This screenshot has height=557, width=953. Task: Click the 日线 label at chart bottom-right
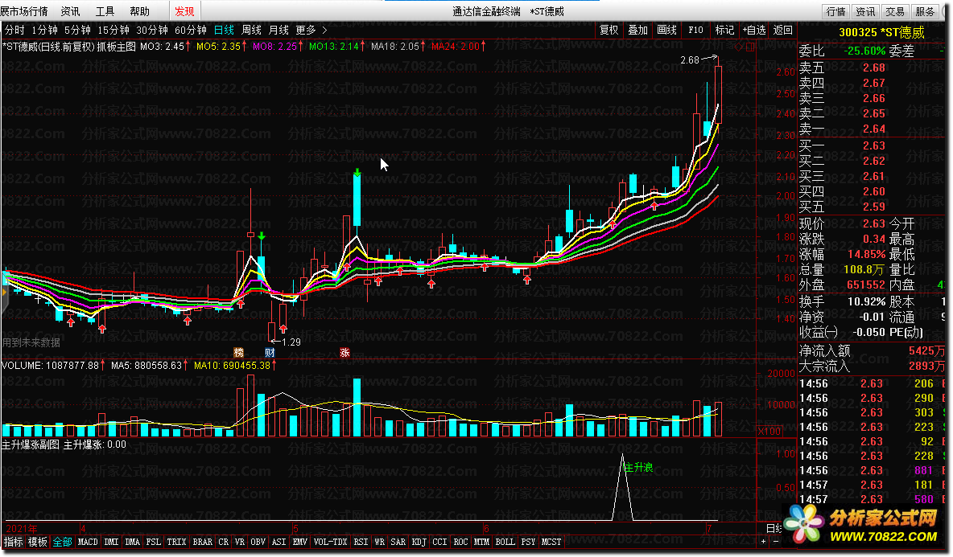[774, 529]
